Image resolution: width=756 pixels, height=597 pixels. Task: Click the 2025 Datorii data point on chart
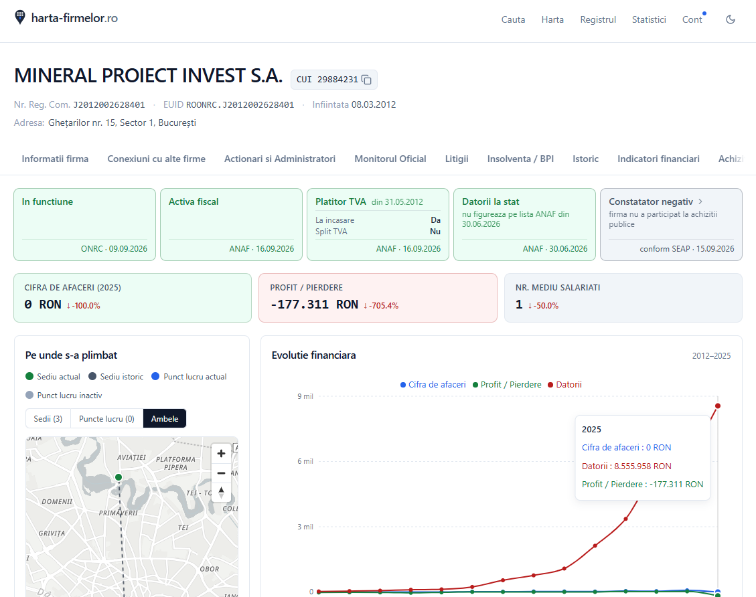718,406
